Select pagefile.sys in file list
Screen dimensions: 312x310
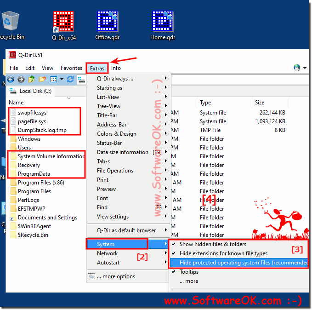click(32, 121)
